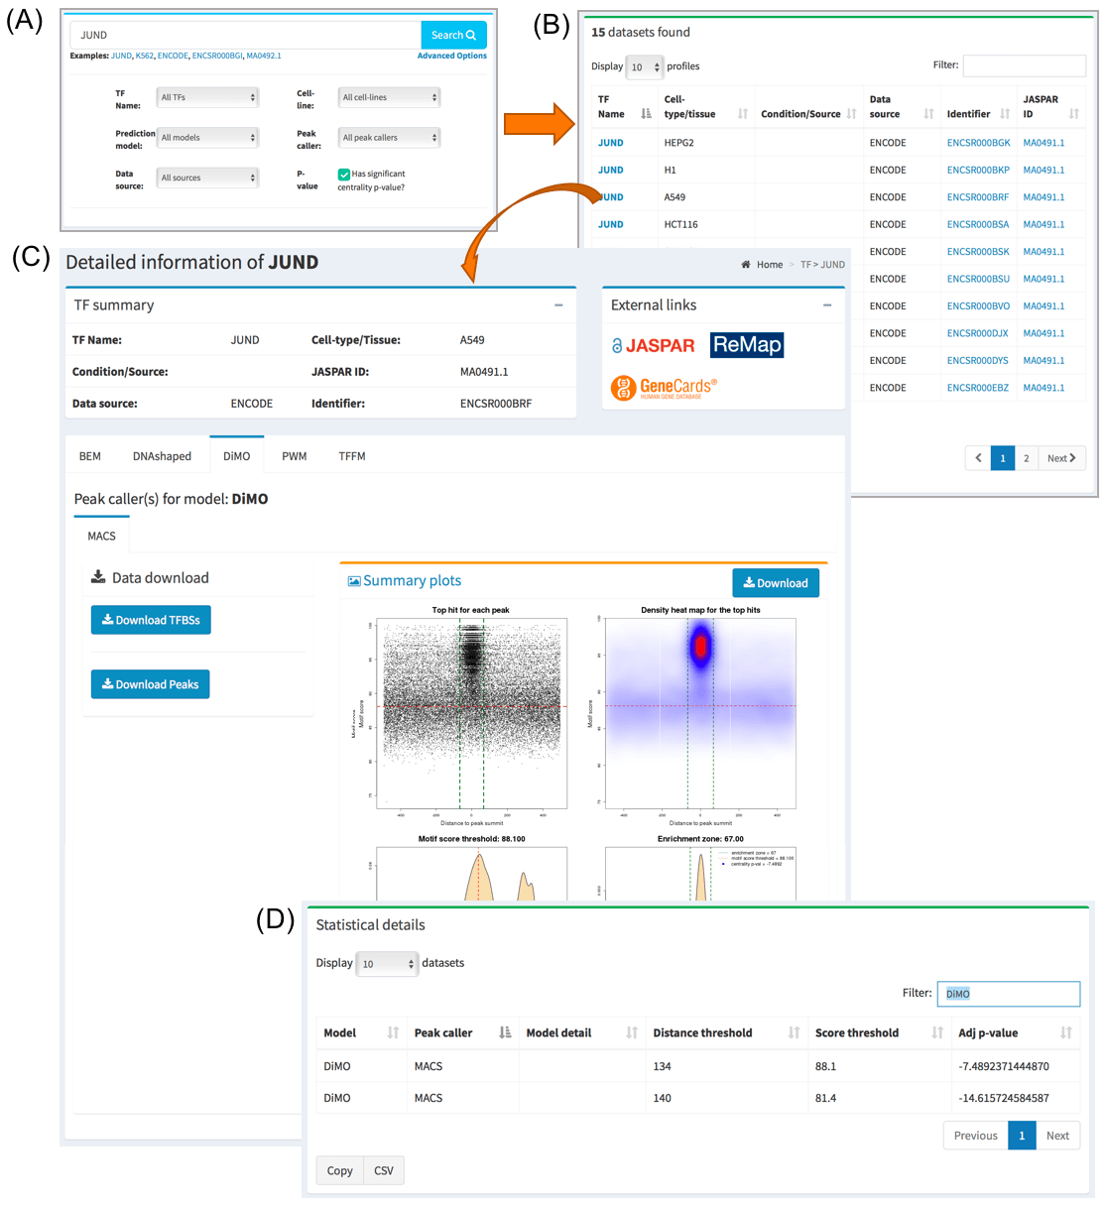This screenshot has height=1206, width=1105.
Task: Sort by Score threshold column icon
Action: coord(937,1033)
